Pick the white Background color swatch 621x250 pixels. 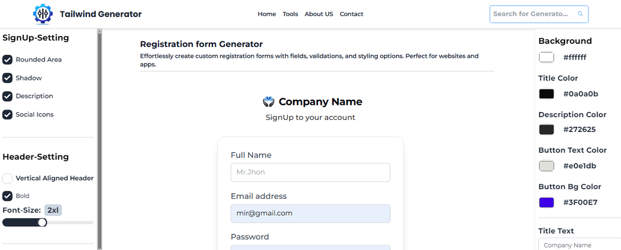click(x=546, y=57)
